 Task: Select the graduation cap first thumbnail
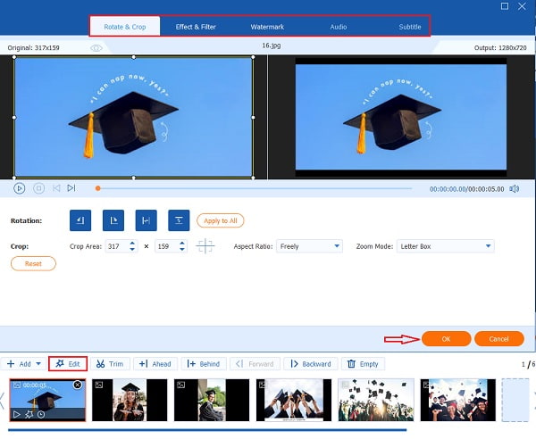[x=47, y=400]
